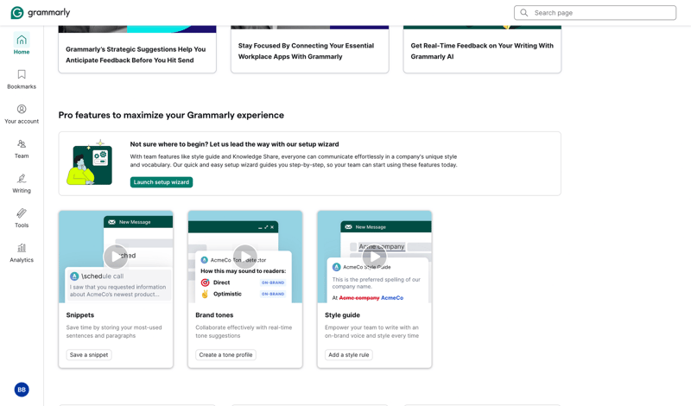Image resolution: width=691 pixels, height=406 pixels.
Task: Click the Brand tones card title
Action: (214, 315)
